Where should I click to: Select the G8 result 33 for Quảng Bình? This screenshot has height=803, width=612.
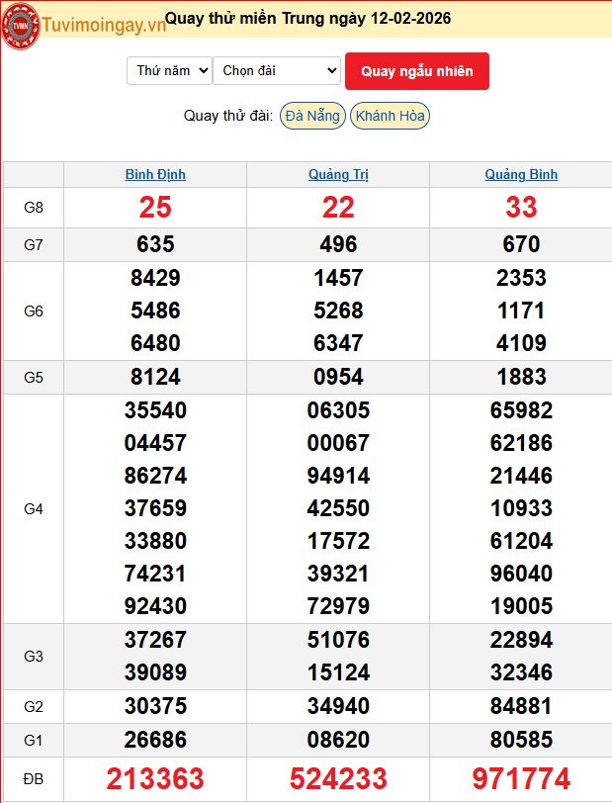[521, 207]
